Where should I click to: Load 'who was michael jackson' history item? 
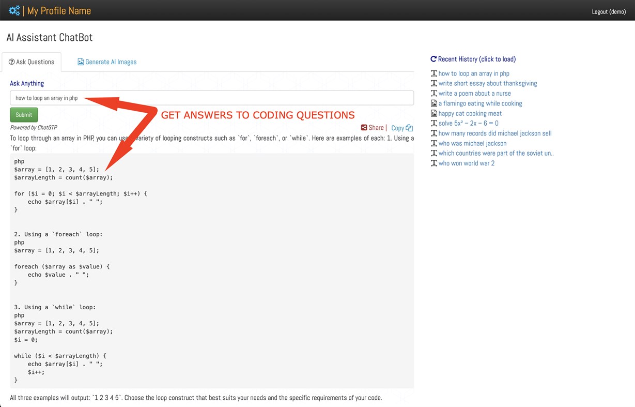(473, 143)
